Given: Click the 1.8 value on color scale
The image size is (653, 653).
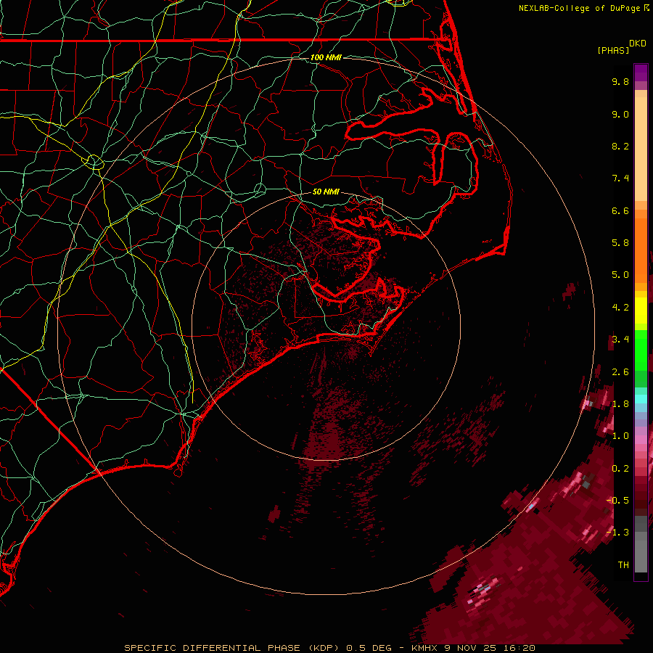Looking at the screenshot, I should [620, 404].
